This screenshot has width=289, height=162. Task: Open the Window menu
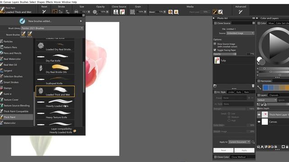[66, 2]
